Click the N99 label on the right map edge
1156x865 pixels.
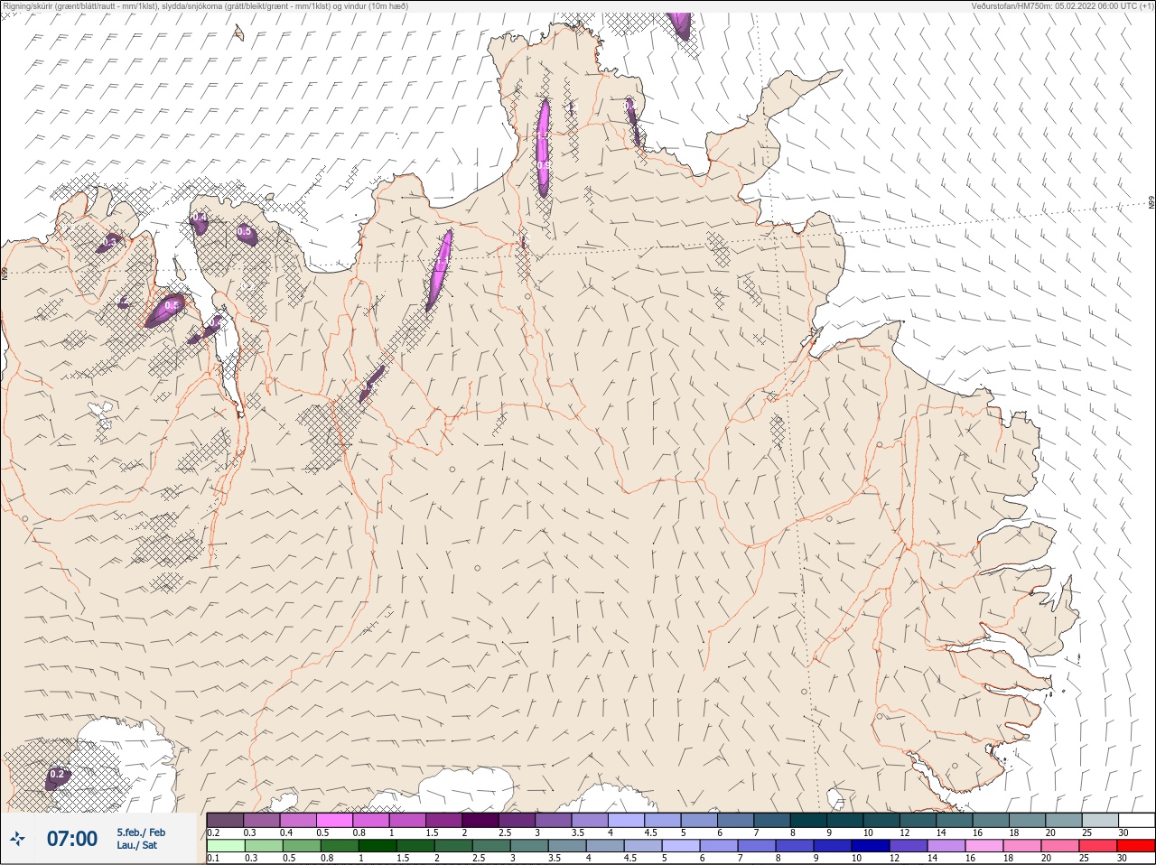(1151, 203)
